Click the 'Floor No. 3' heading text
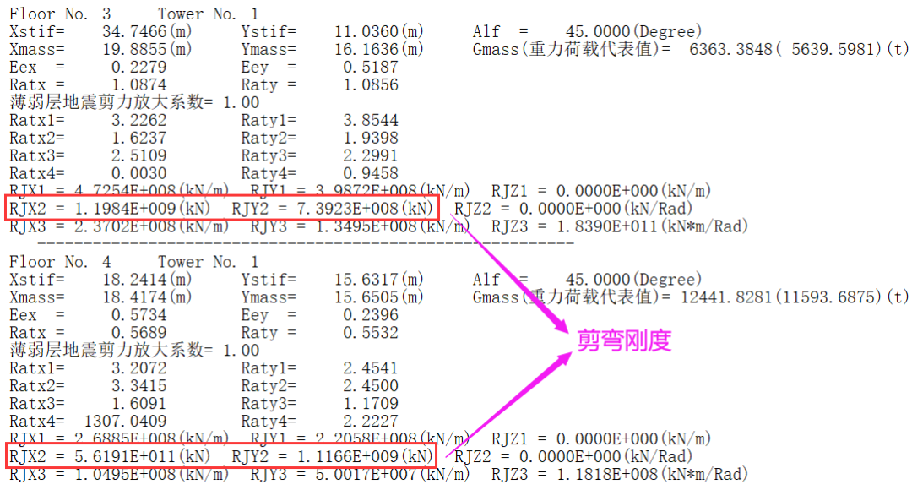Image resolution: width=912 pixels, height=490 pixels. point(60,14)
